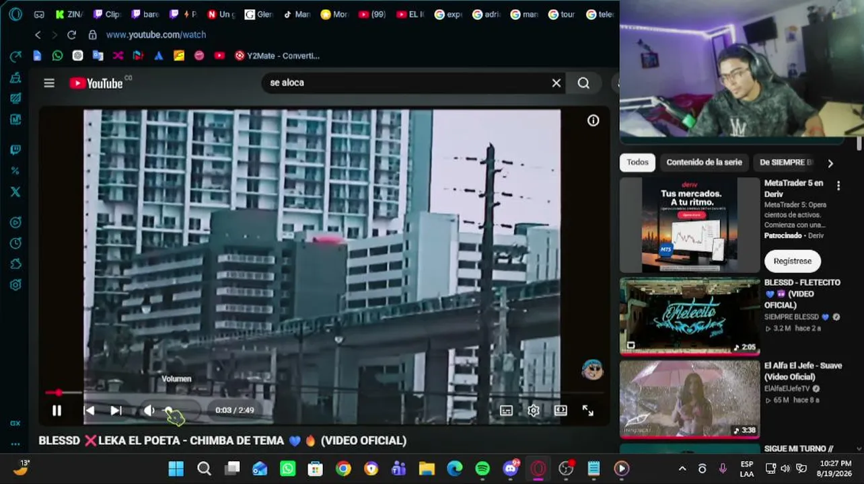Open Spotify from the taskbar
The image size is (864, 484).
[x=482, y=469]
